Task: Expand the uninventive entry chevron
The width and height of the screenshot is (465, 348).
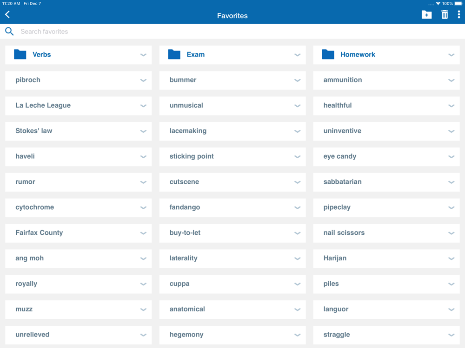Action: (452, 131)
